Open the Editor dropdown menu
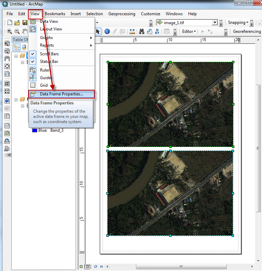 point(189,31)
